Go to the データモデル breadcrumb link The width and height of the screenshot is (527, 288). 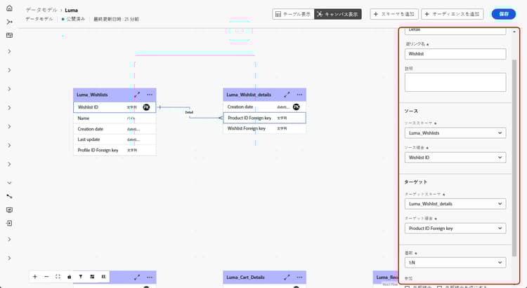(x=41, y=10)
